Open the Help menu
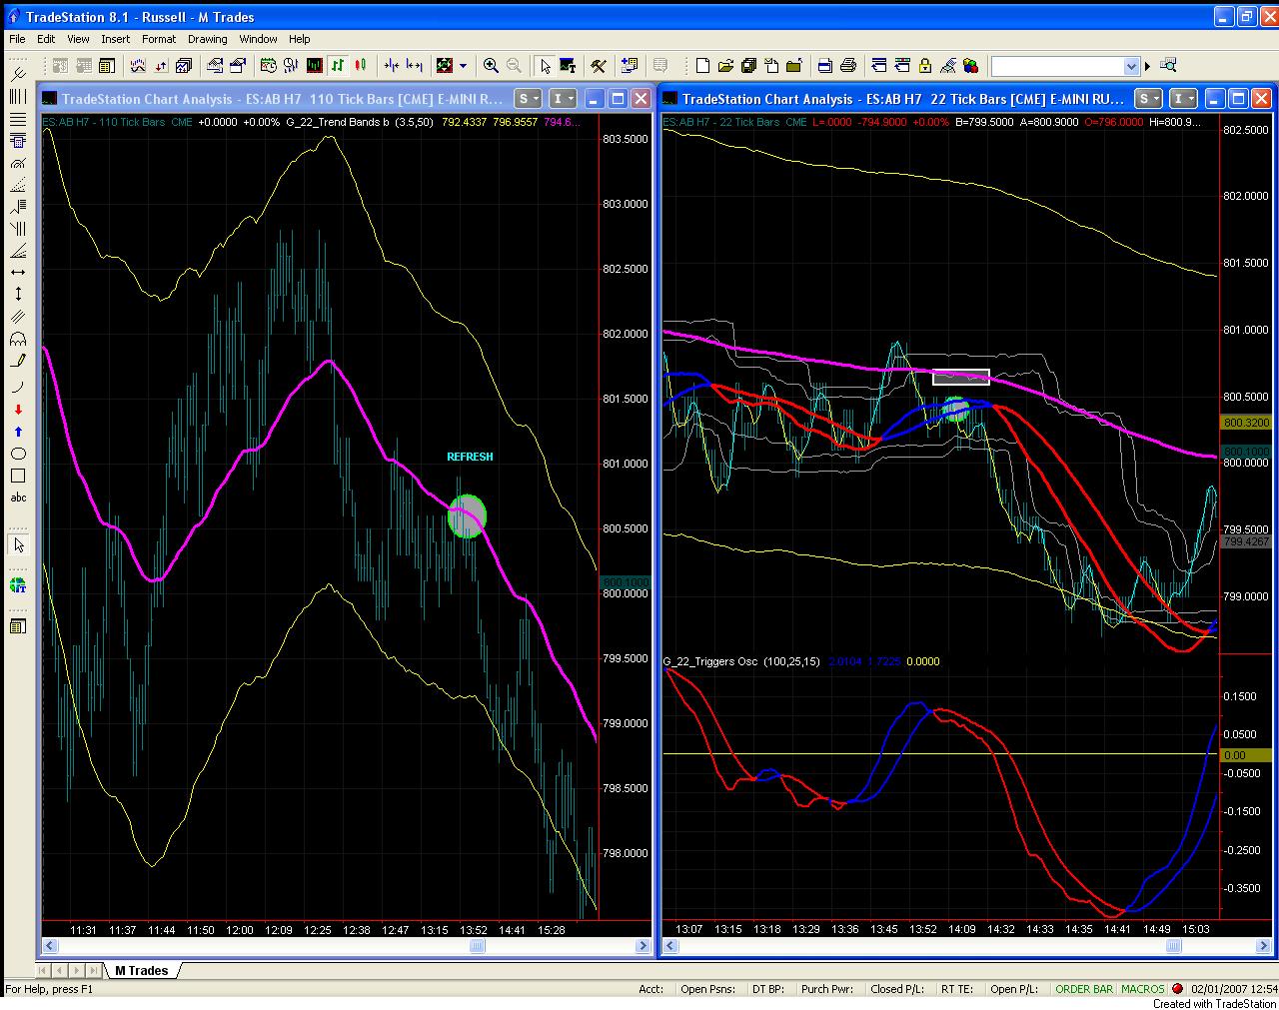This screenshot has width=1279, height=1010. pyautogui.click(x=300, y=39)
